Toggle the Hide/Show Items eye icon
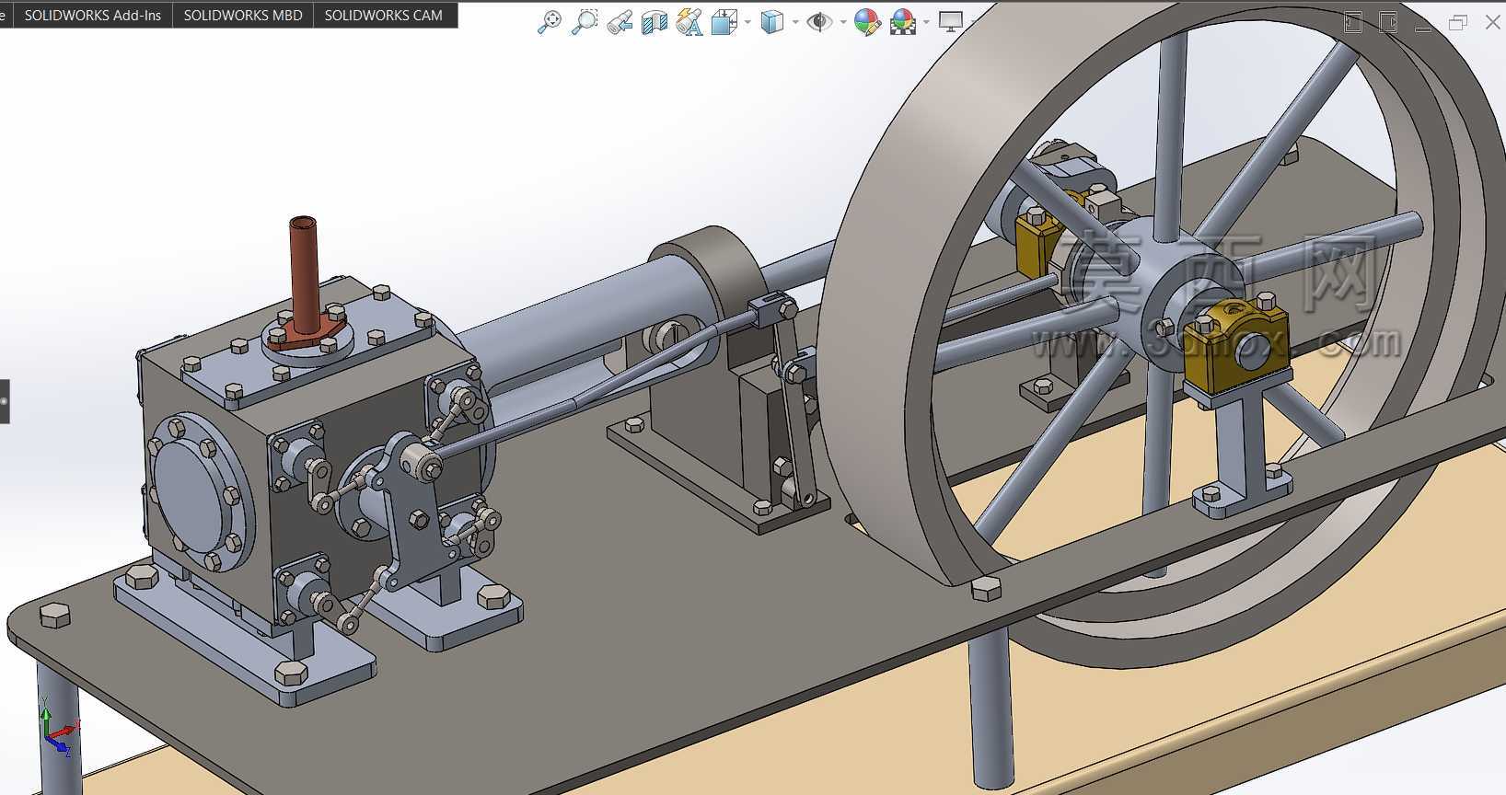 point(819,22)
